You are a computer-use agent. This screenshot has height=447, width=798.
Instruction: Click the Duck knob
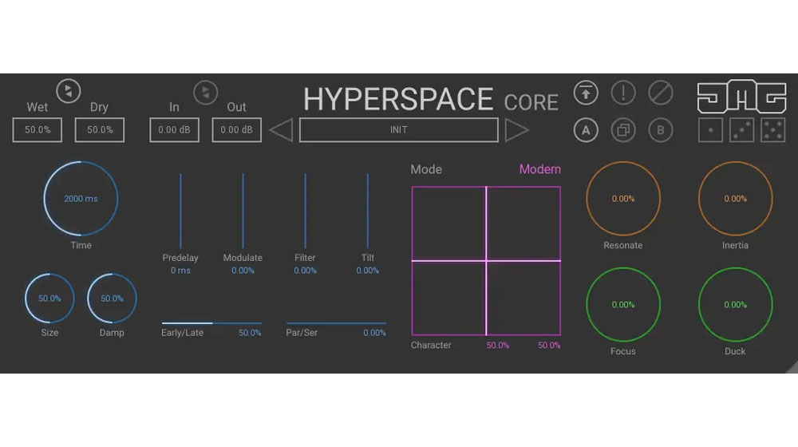coord(736,304)
